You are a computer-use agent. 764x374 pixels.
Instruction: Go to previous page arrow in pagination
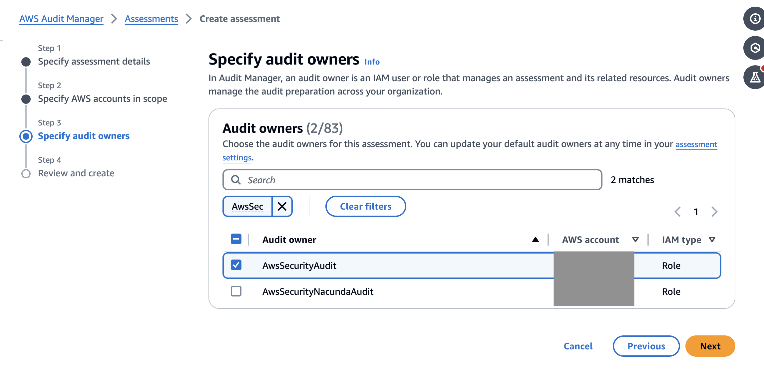point(677,212)
